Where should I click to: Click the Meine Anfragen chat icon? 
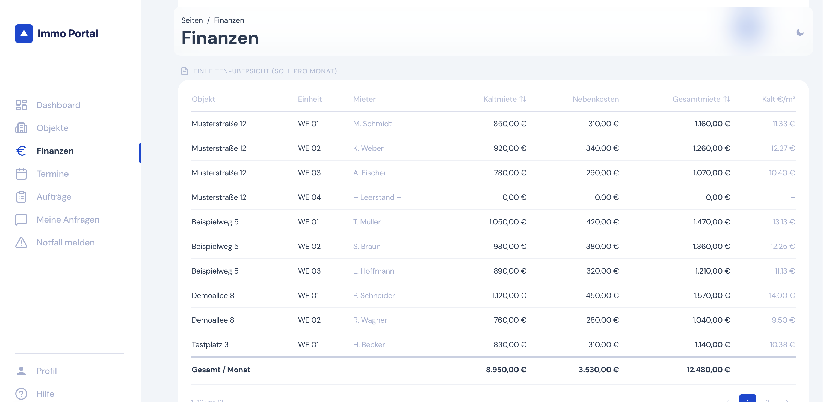point(21,220)
